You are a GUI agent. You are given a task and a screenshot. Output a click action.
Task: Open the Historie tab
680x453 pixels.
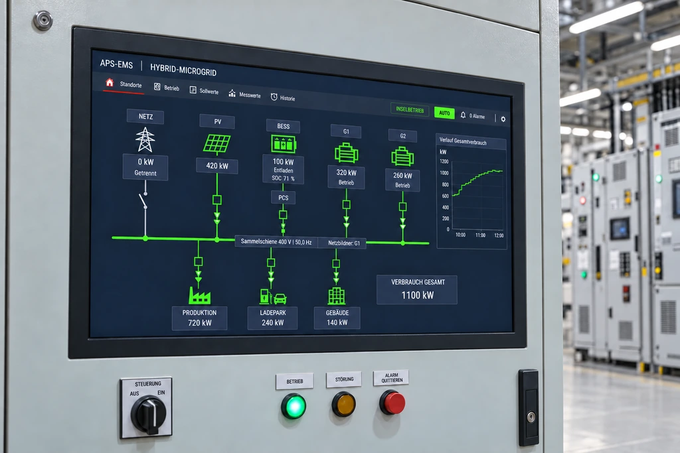point(283,98)
